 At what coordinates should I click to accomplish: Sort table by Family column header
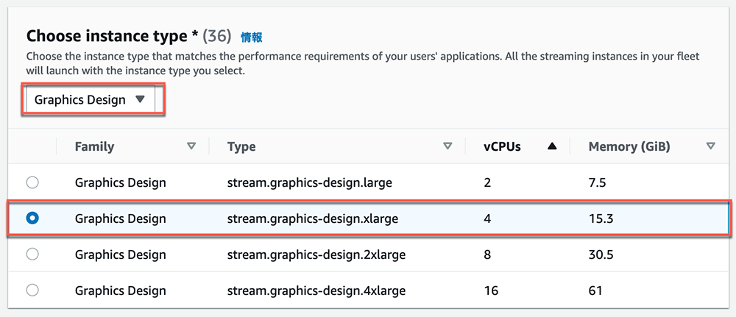tap(94, 147)
